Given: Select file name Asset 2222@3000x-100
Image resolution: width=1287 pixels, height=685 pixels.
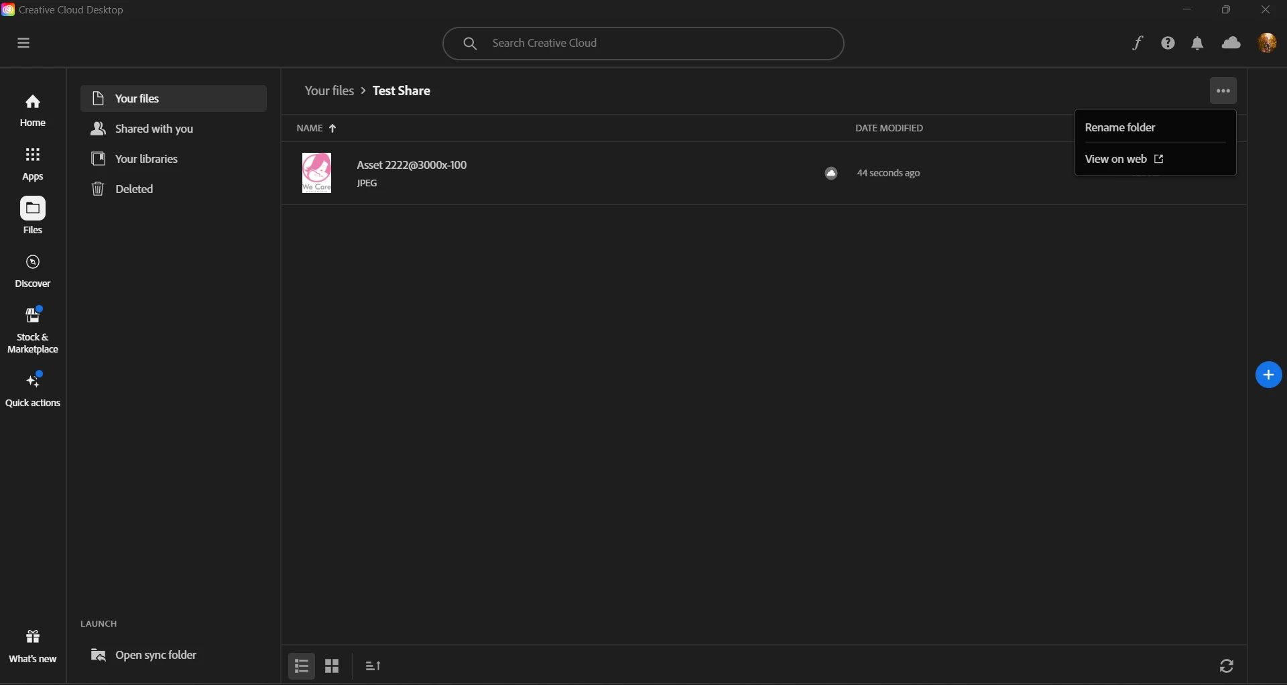Looking at the screenshot, I should [412, 165].
